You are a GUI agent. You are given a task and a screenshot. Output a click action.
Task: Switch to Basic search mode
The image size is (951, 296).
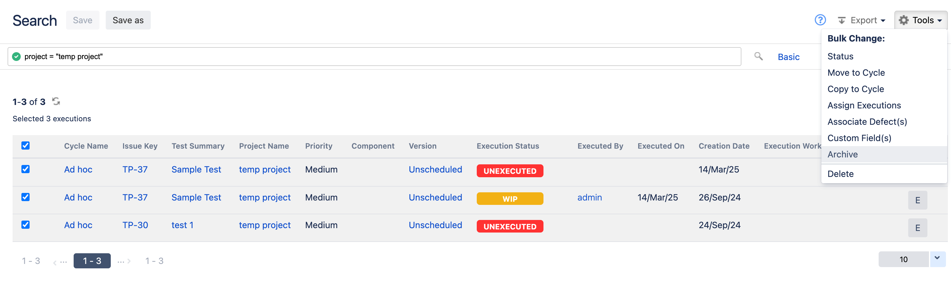point(789,57)
